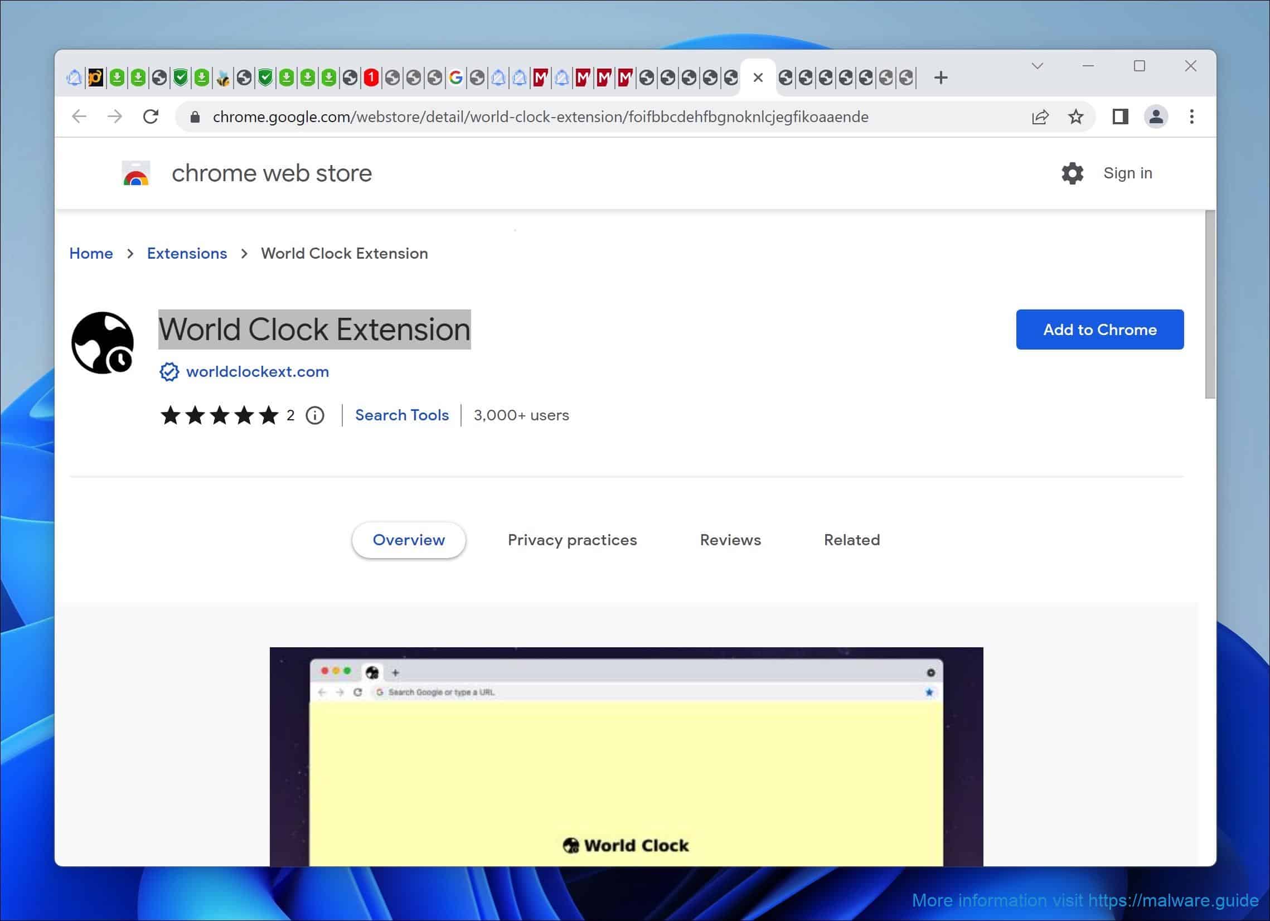Viewport: 1270px width, 921px height.
Task: Open the worldclockext.com publisher link
Action: click(x=257, y=372)
